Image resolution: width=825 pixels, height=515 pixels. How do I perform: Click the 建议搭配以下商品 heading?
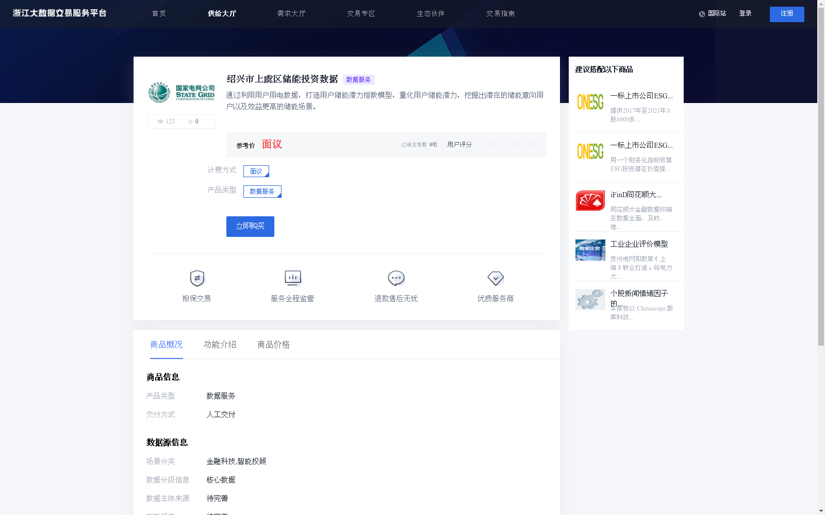coord(604,70)
